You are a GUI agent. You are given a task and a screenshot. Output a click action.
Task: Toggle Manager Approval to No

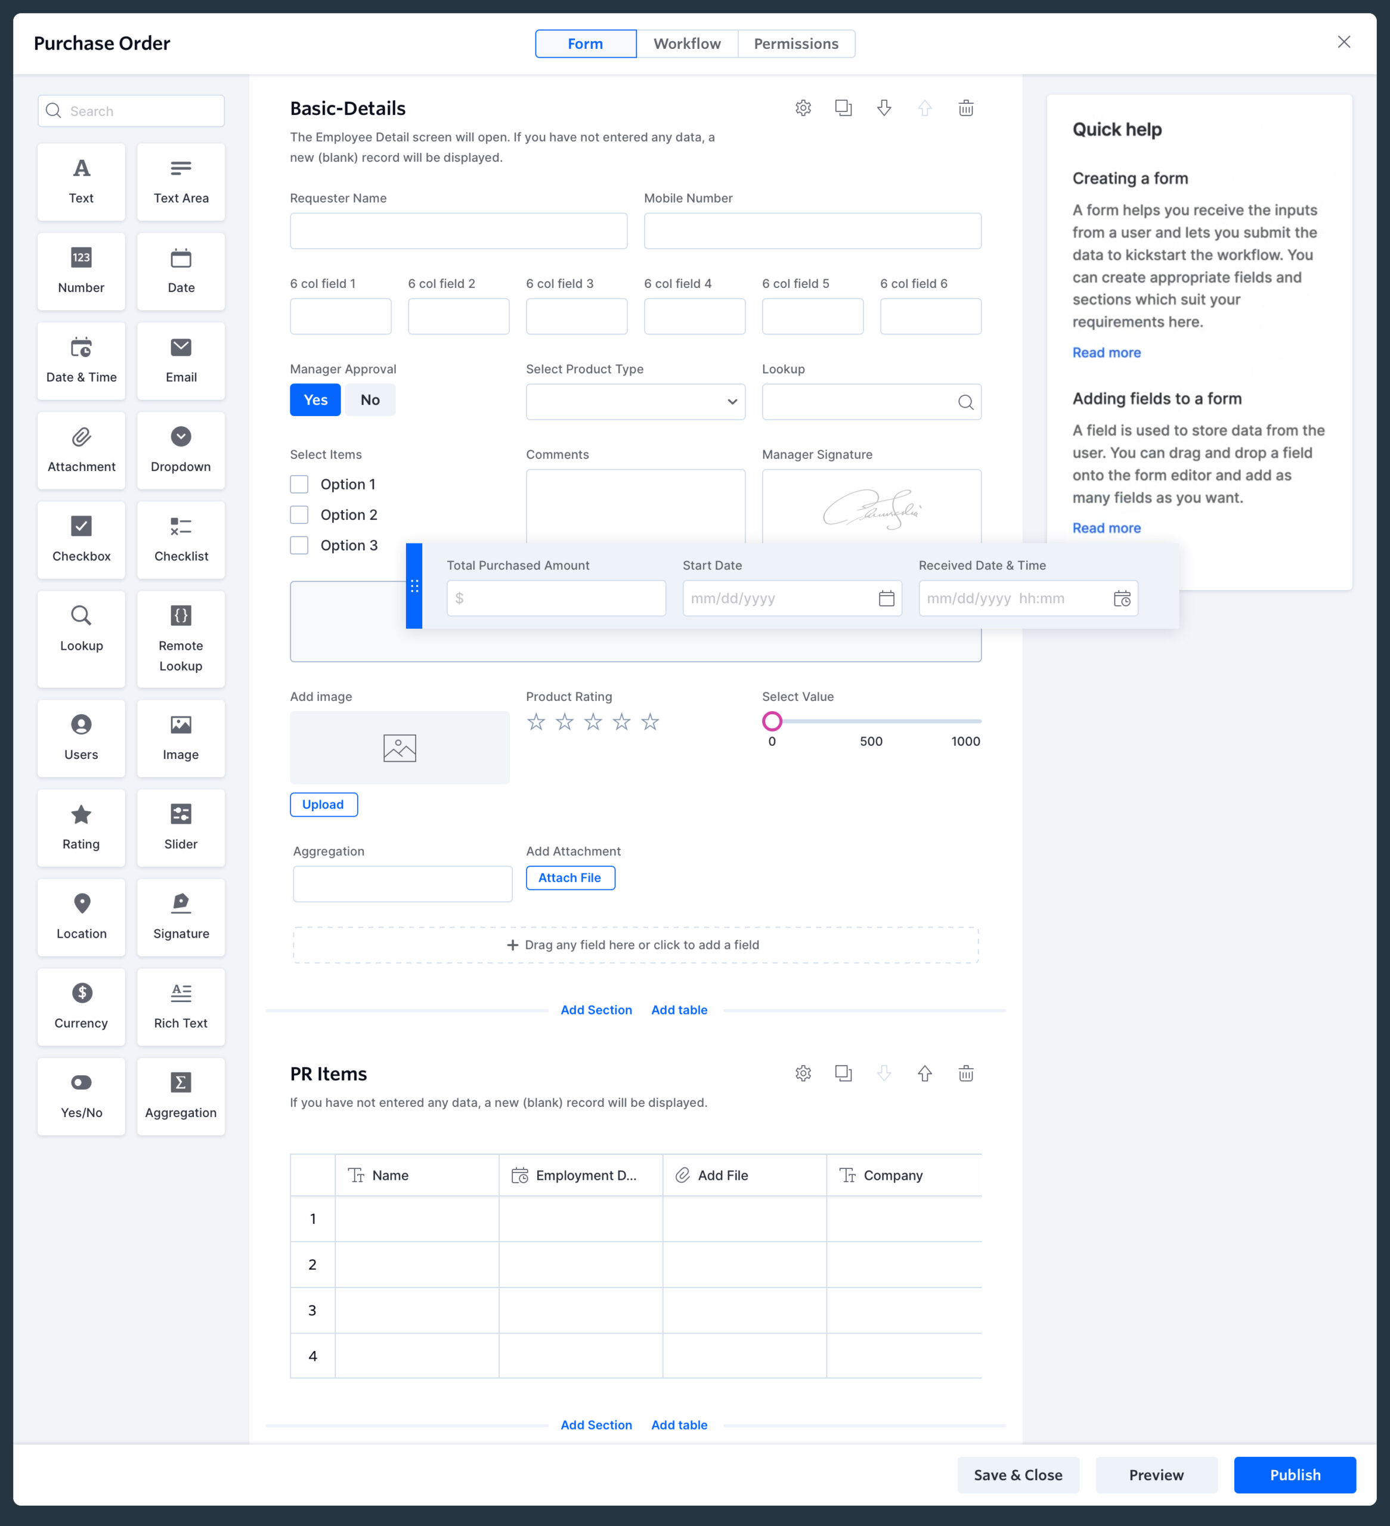[x=370, y=399]
